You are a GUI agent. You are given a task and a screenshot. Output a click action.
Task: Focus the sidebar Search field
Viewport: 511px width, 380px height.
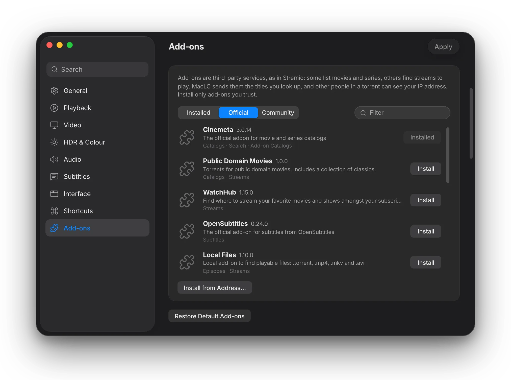97,69
